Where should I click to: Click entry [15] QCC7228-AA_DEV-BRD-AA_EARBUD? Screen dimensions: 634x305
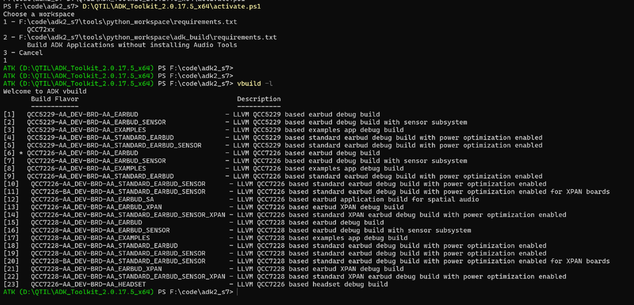86,223
